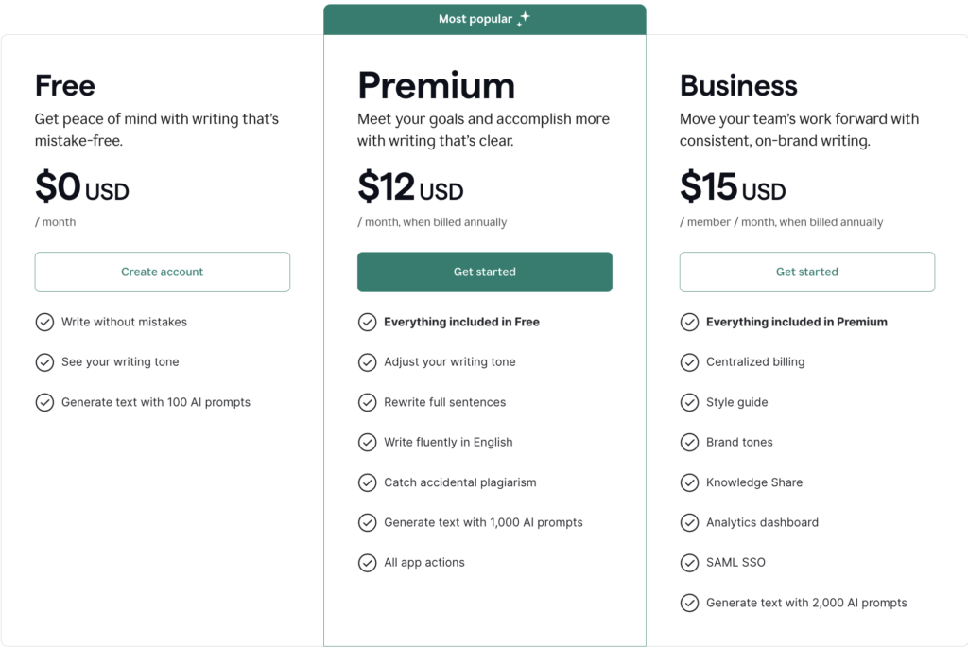Click the checkmark beside "Knowledge Share"
The image size is (968, 649).
690,482
